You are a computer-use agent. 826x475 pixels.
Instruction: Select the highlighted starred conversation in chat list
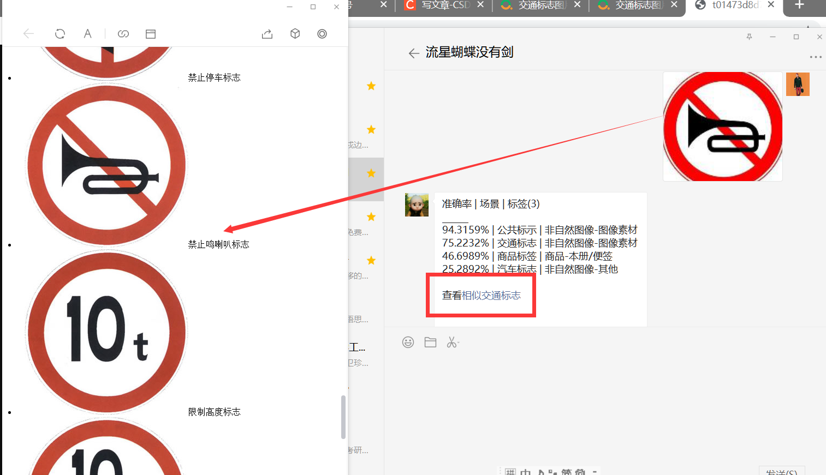pos(366,179)
